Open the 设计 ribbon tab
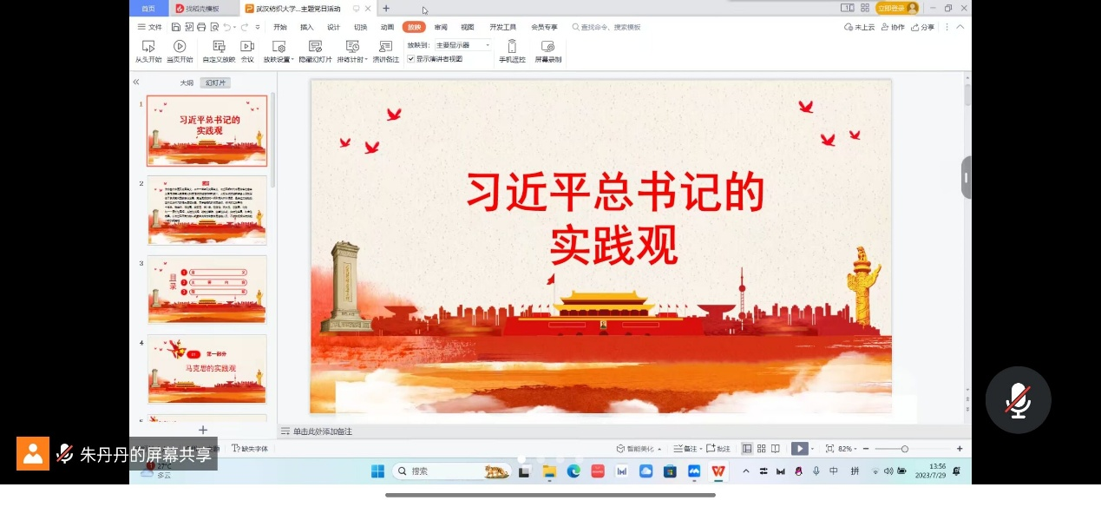The width and height of the screenshot is (1101, 507). coord(333,27)
